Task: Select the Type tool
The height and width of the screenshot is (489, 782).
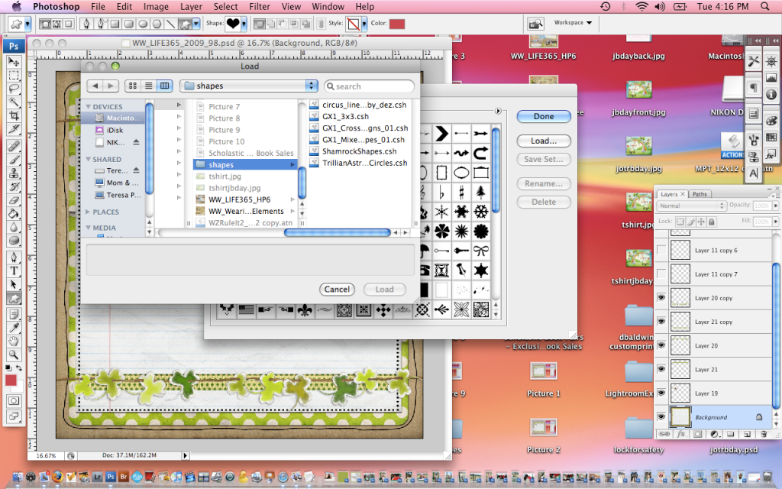Action: click(x=14, y=271)
